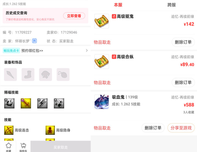
Task: Click the 高级连击 skill icon
Action: point(9,130)
